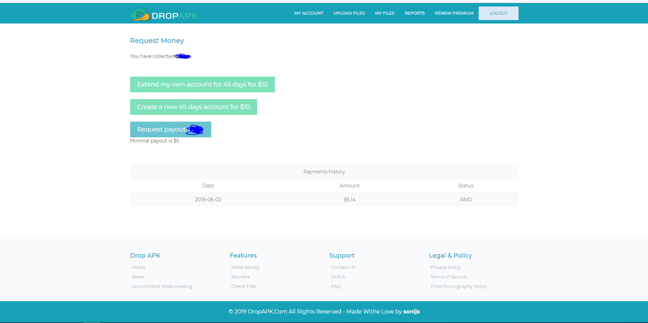Read the Privacy Policy link
The width and height of the screenshot is (648, 323).
[445, 267]
